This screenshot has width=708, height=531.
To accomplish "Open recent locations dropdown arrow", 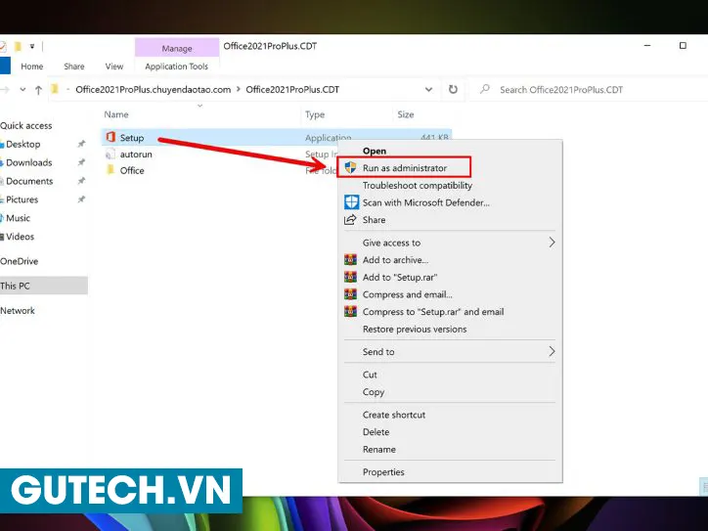I will coord(22,89).
